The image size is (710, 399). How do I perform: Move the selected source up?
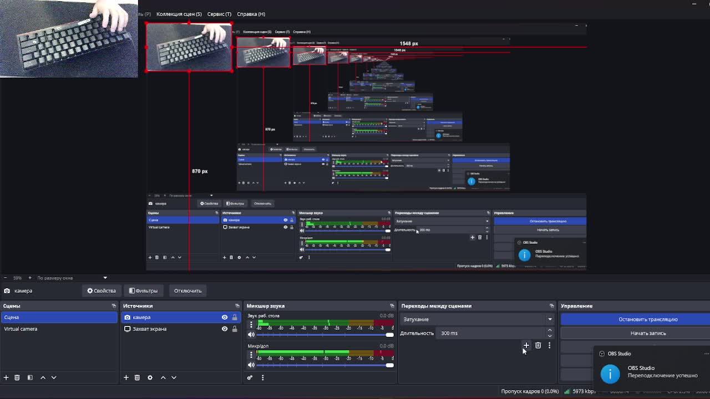click(163, 377)
